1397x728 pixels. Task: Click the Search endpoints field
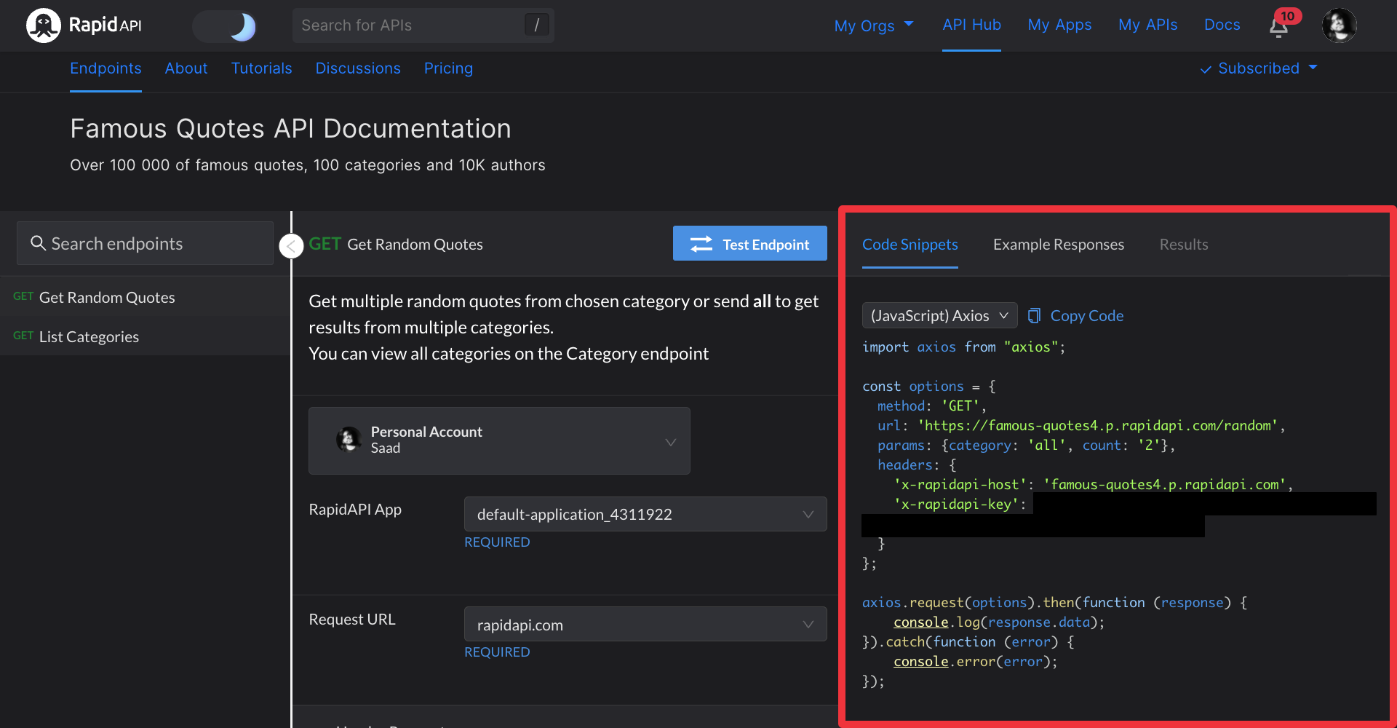coord(145,243)
